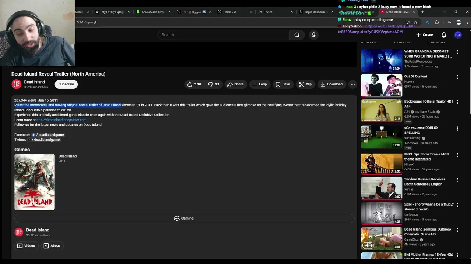Open options menu for Evil Mother video

458,255
